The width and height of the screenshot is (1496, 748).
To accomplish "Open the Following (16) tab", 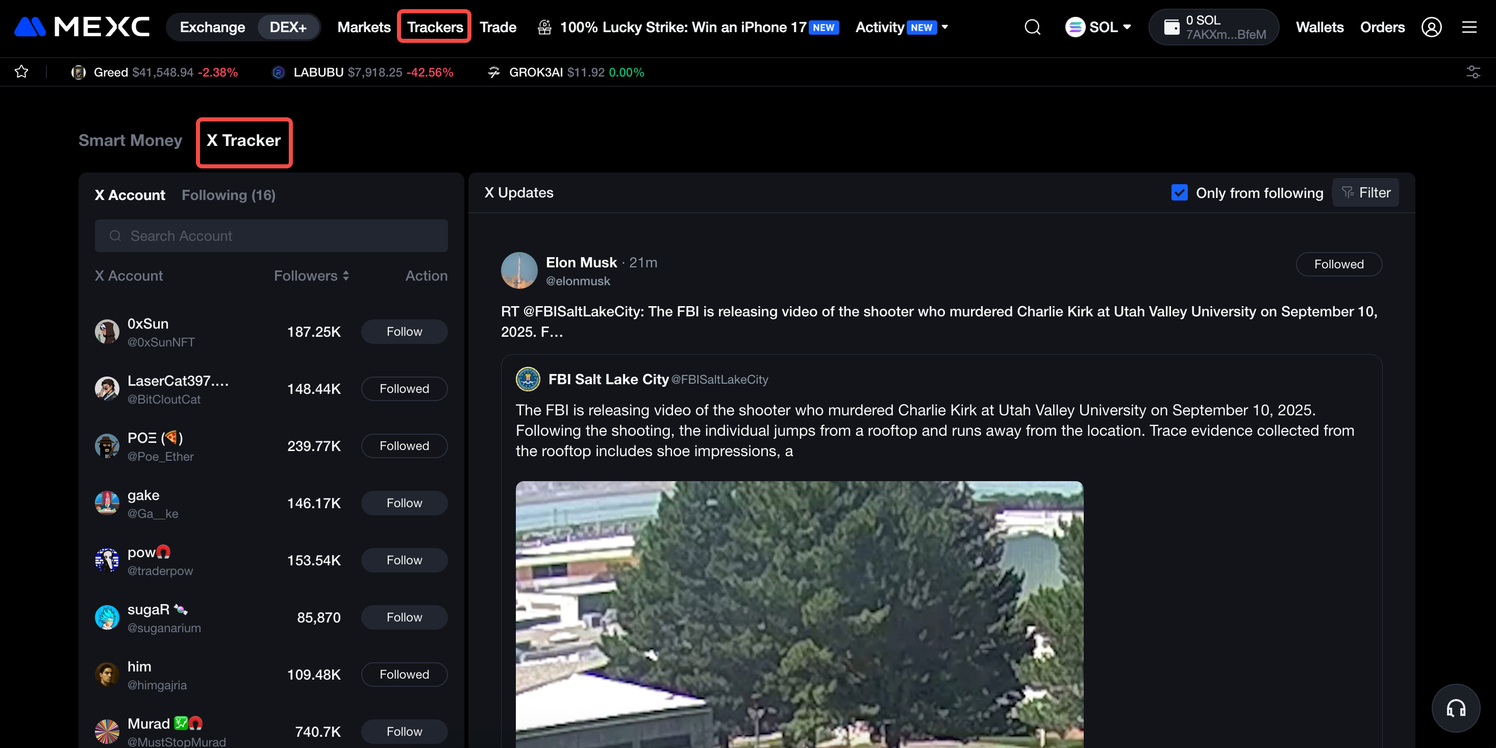I will 228,195.
